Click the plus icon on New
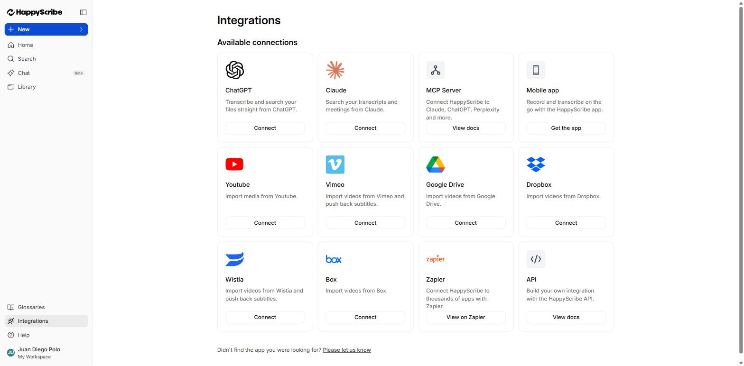The height and width of the screenshot is (366, 744). (x=11, y=29)
